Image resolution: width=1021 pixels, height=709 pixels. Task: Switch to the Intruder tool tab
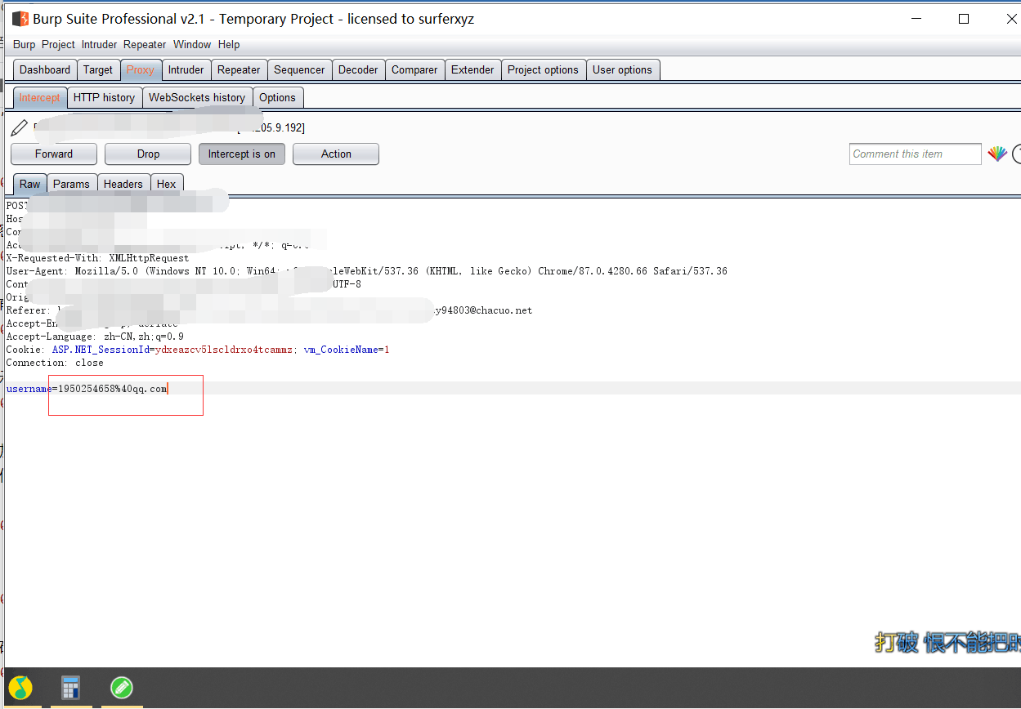point(186,69)
